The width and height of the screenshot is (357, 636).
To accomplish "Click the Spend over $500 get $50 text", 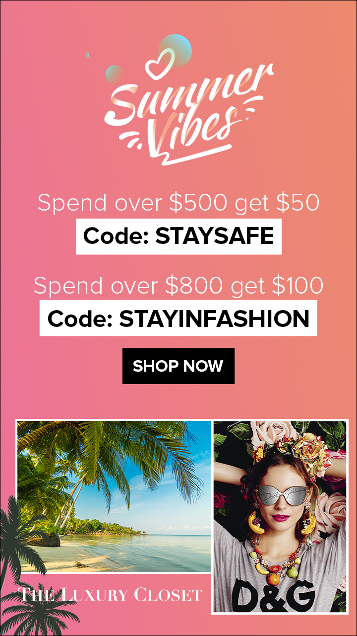I will click(x=178, y=203).
